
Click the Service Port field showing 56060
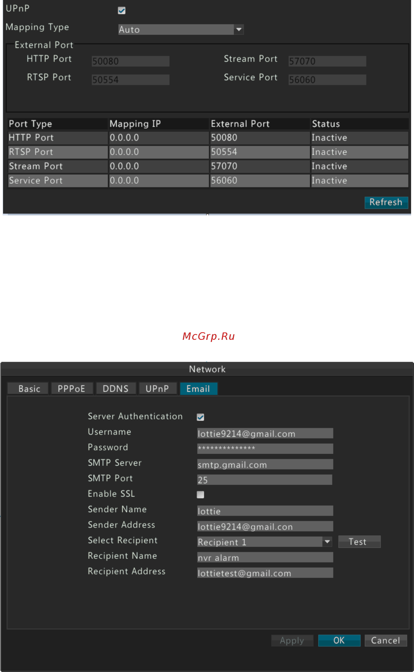327,80
